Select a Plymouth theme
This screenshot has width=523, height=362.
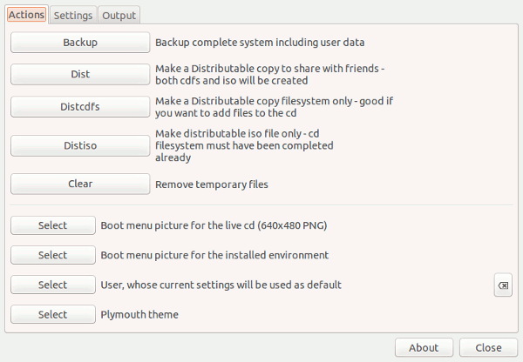(x=52, y=314)
